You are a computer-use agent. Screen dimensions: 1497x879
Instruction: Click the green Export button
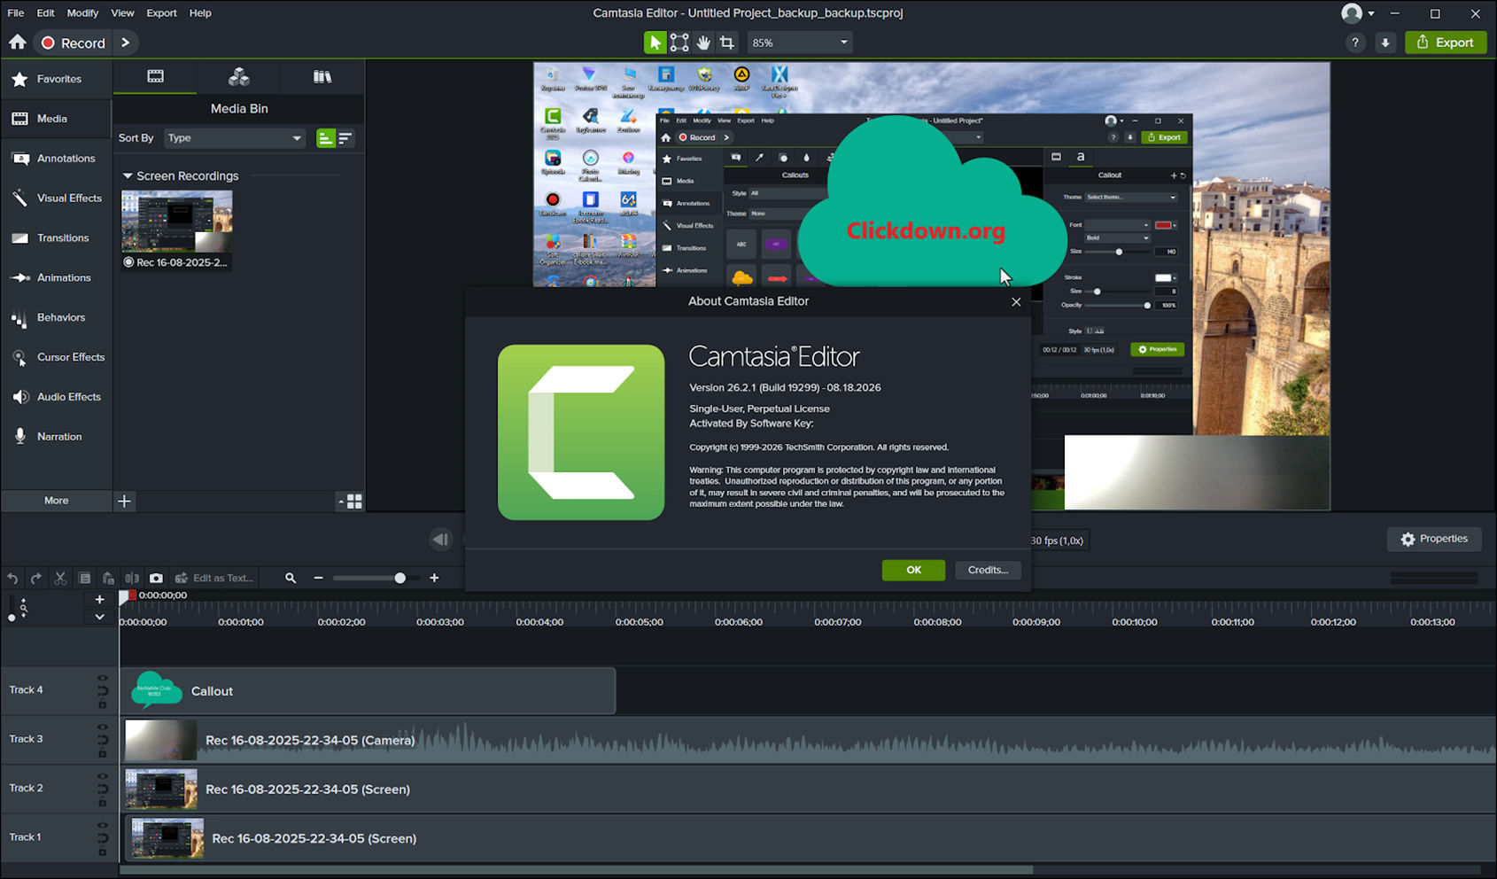1446,43
